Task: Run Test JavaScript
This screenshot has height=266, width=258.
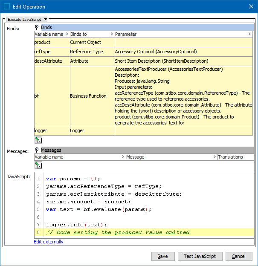Action: coord(200,256)
